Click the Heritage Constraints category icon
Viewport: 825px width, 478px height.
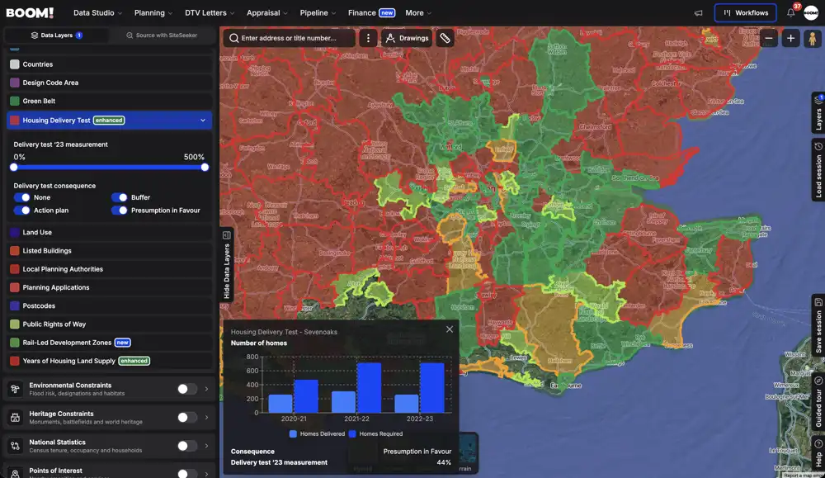point(15,418)
